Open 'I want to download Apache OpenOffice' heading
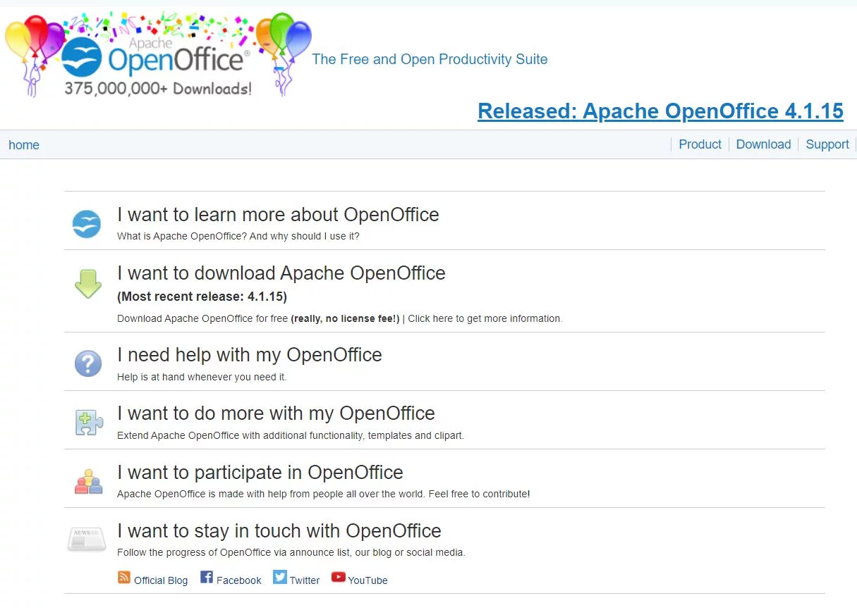 (281, 273)
